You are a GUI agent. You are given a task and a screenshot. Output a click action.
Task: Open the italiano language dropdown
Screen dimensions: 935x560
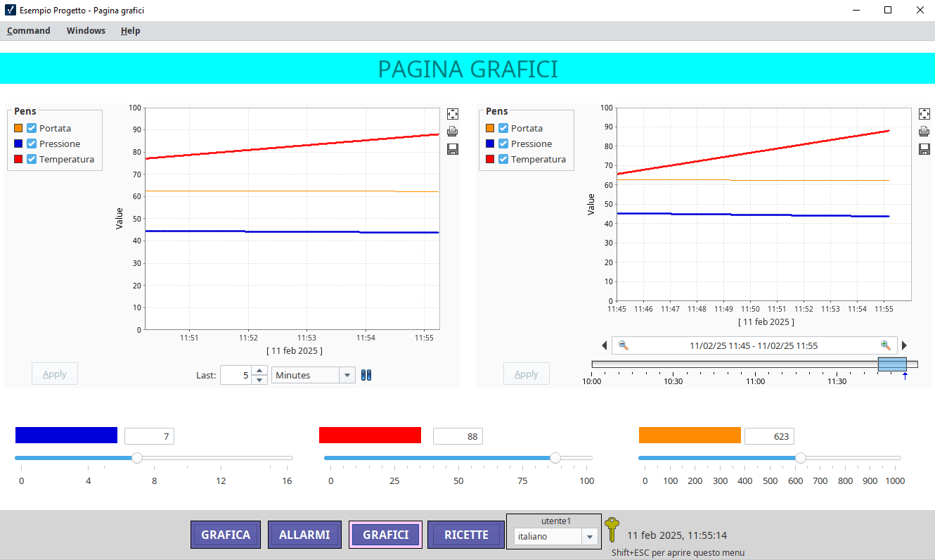[590, 536]
